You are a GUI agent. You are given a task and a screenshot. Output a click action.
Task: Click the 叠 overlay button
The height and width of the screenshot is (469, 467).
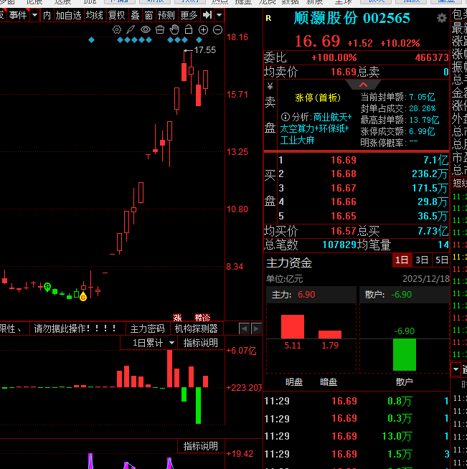135,15
